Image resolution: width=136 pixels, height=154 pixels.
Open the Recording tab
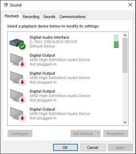pyautogui.click(x=31, y=17)
